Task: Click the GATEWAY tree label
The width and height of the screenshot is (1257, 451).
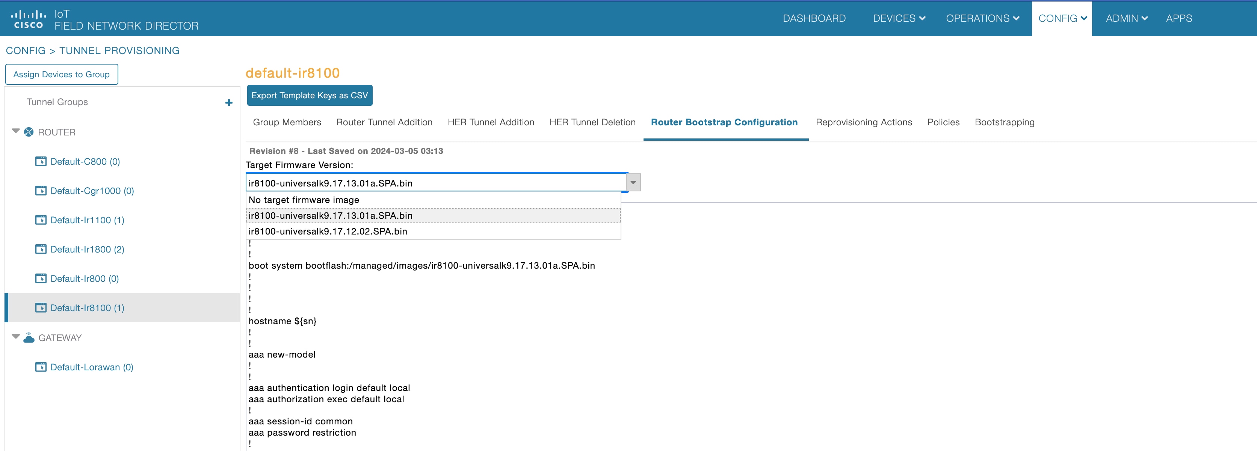Action: (60, 337)
